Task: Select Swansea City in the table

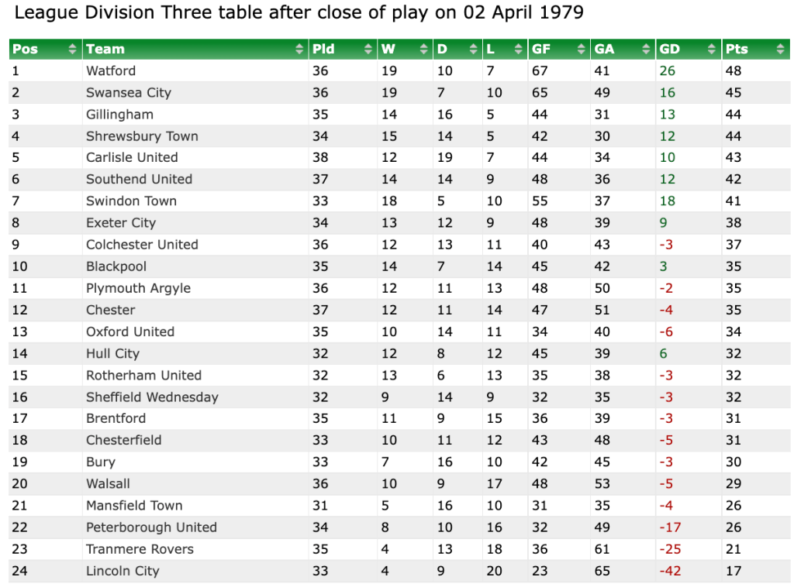Action: point(129,93)
